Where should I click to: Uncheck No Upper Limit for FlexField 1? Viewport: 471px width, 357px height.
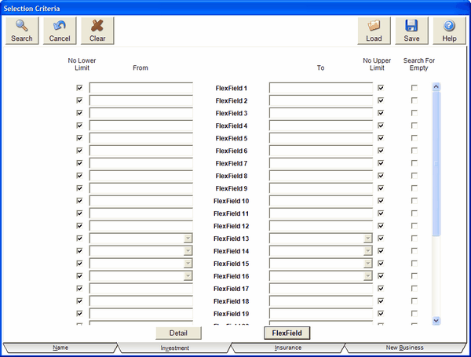(381, 88)
